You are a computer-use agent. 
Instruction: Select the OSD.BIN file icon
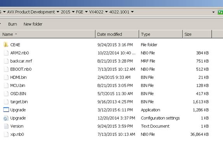6,93
